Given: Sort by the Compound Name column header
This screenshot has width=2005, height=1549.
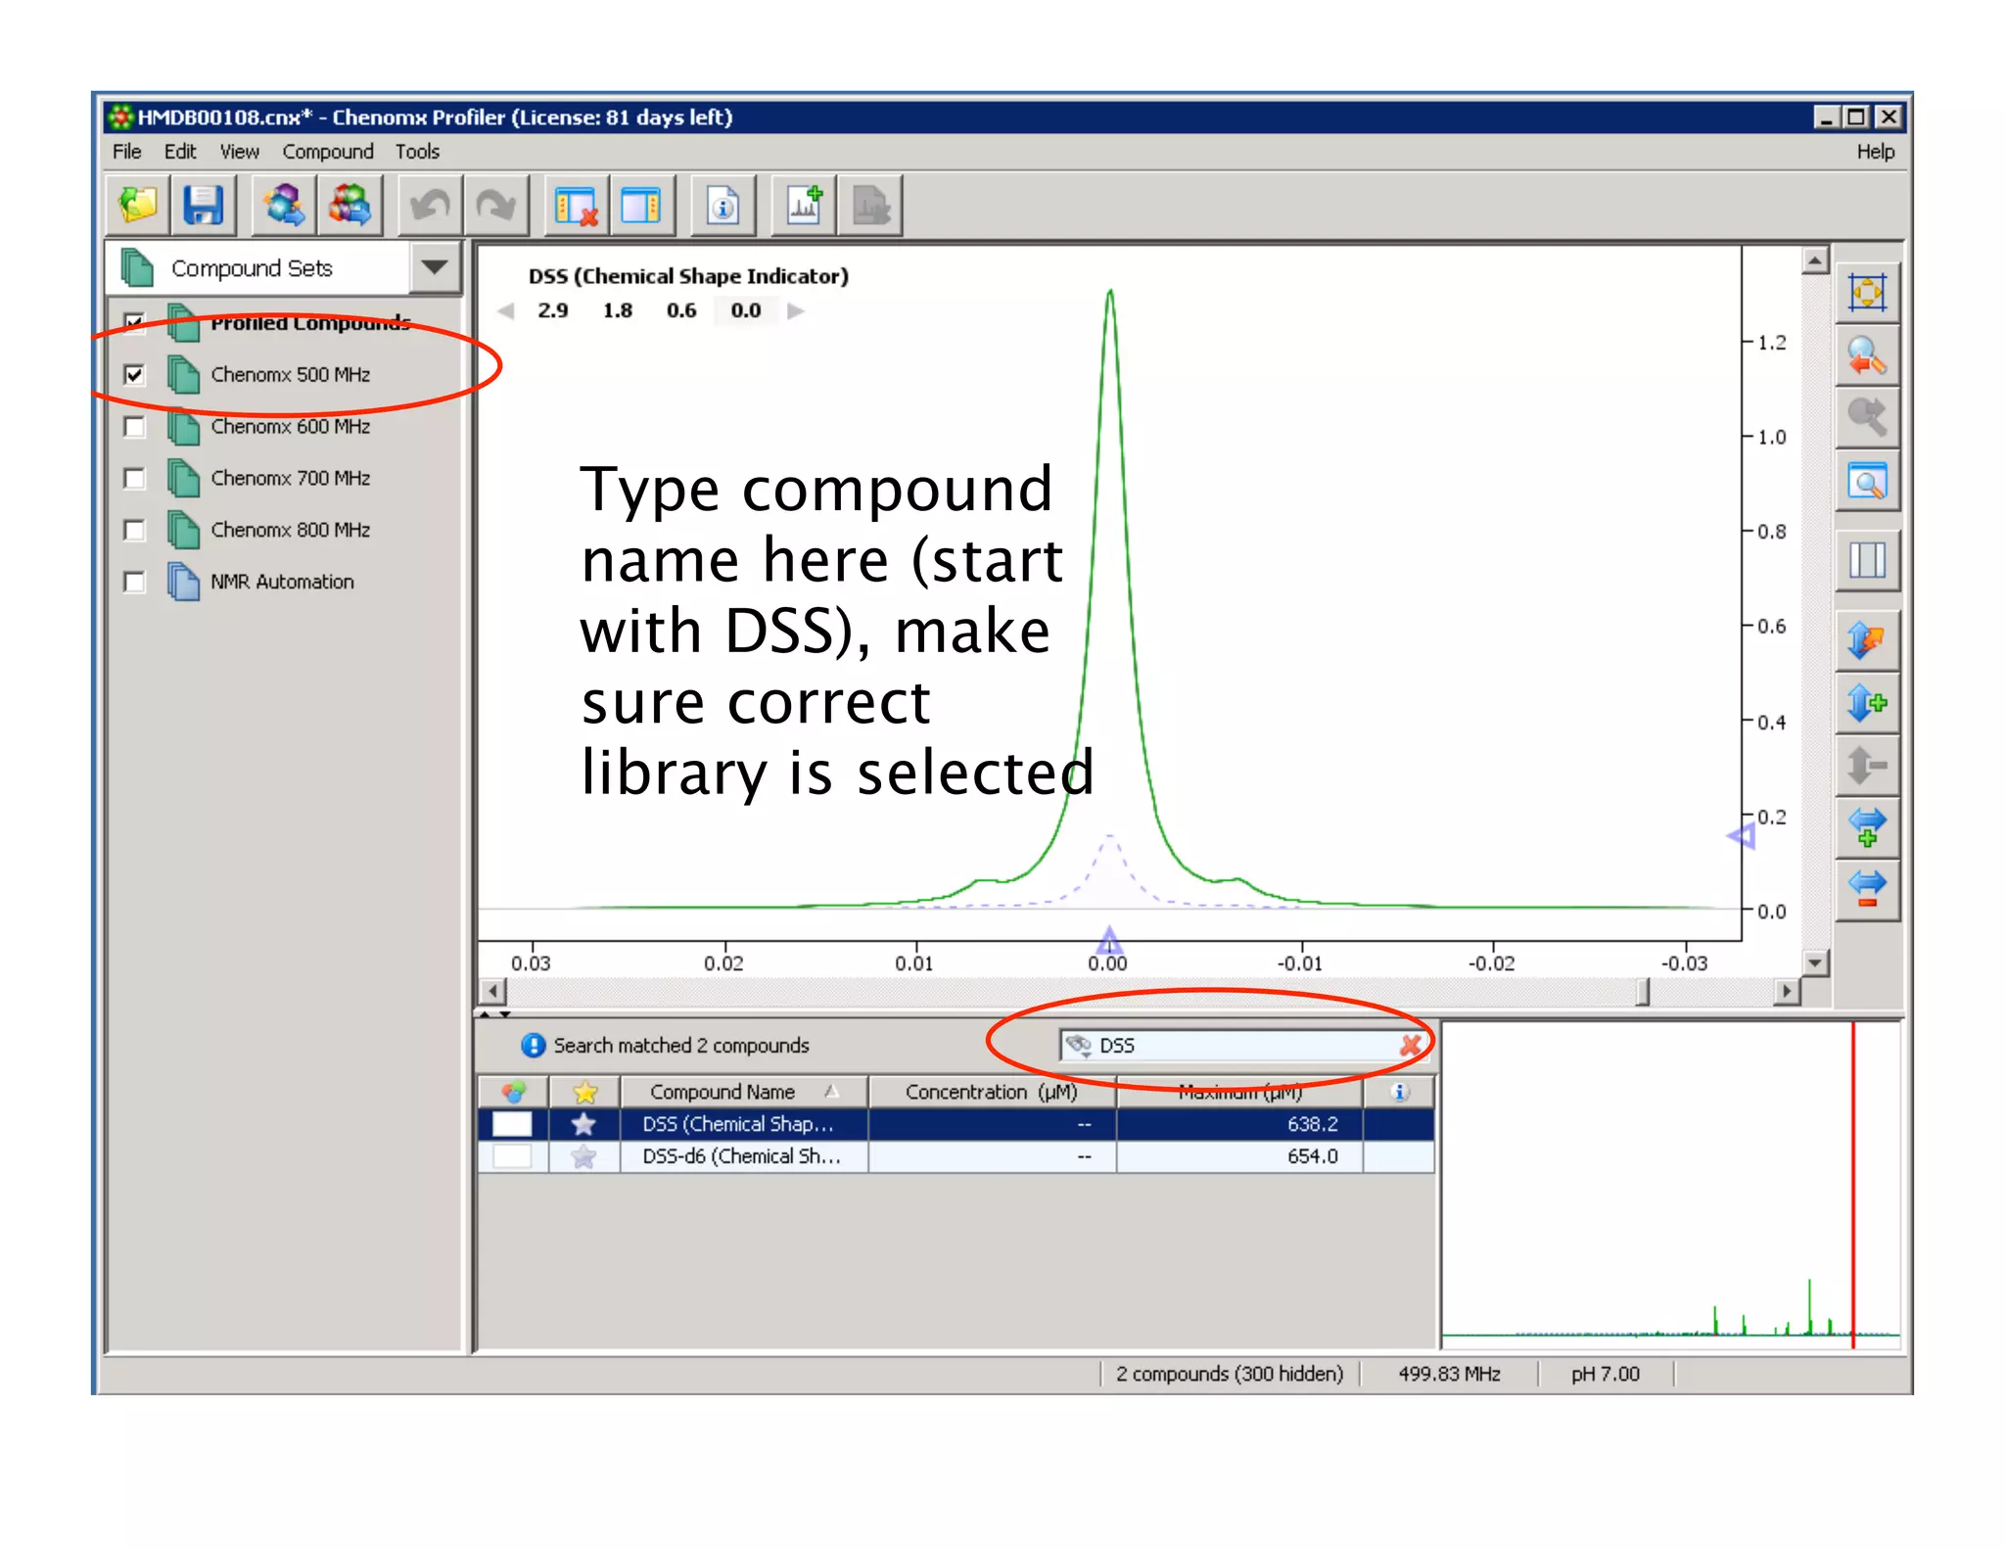Looking at the screenshot, I should [x=744, y=1092].
